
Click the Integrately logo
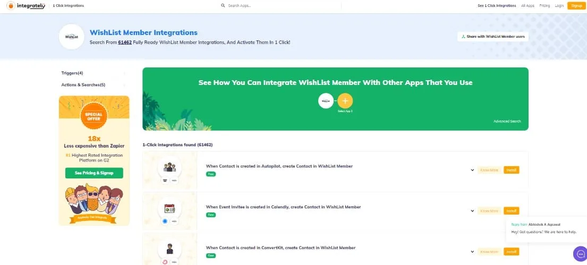(x=26, y=6)
